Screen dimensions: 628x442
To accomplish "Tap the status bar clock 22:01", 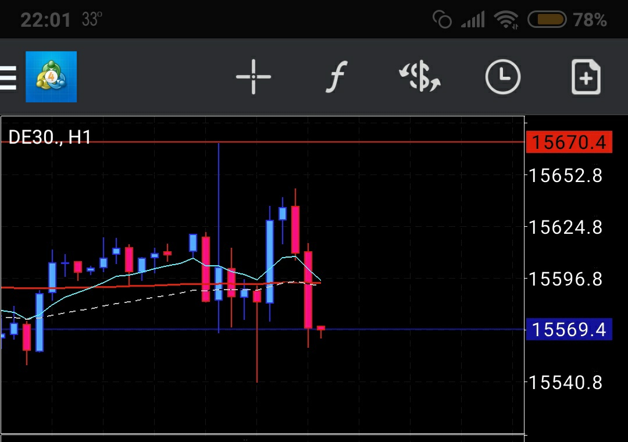I will [46, 20].
